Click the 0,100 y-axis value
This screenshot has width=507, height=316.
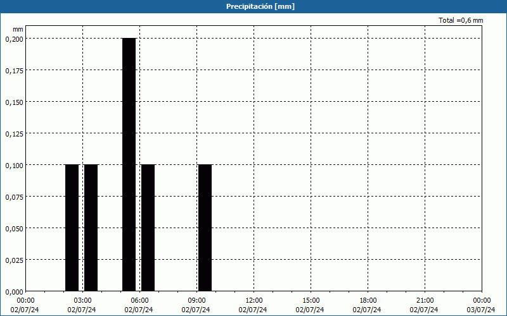tap(14, 166)
